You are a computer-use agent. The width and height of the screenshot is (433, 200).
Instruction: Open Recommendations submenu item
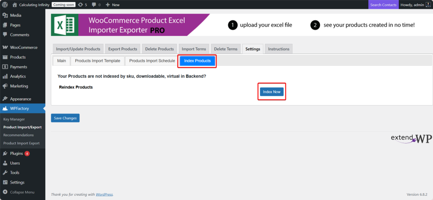tap(19, 135)
